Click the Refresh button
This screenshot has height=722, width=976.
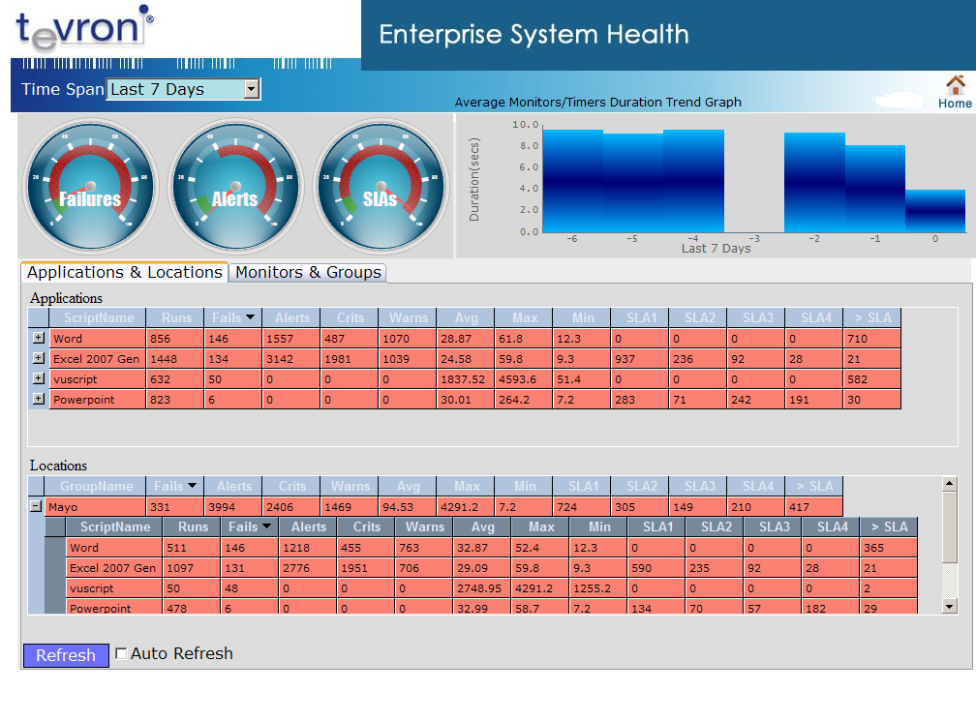pos(66,655)
